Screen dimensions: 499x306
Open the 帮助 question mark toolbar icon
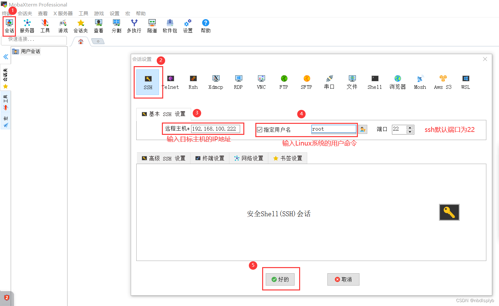click(206, 26)
